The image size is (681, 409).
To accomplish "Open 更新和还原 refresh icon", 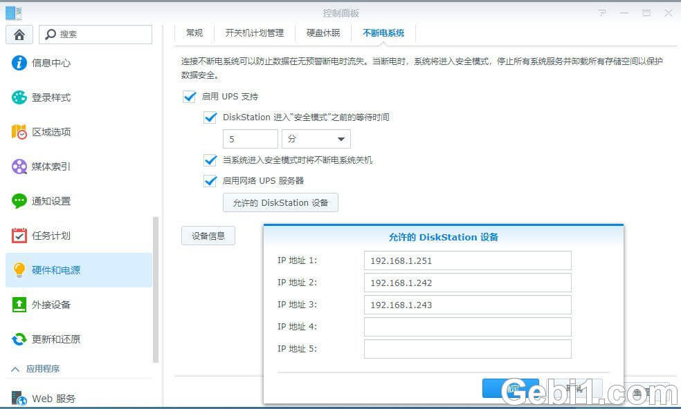I will (x=19, y=339).
